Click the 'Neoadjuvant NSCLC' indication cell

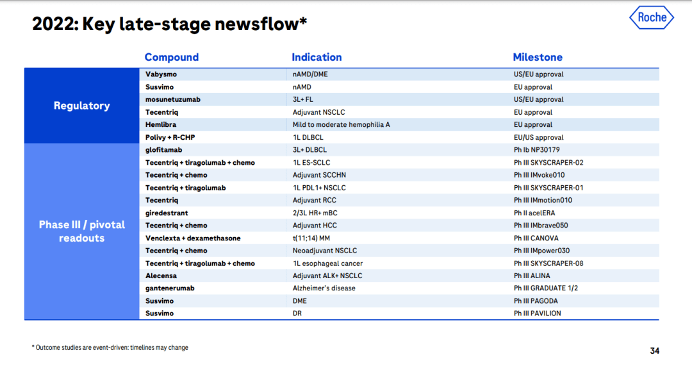[x=325, y=251]
